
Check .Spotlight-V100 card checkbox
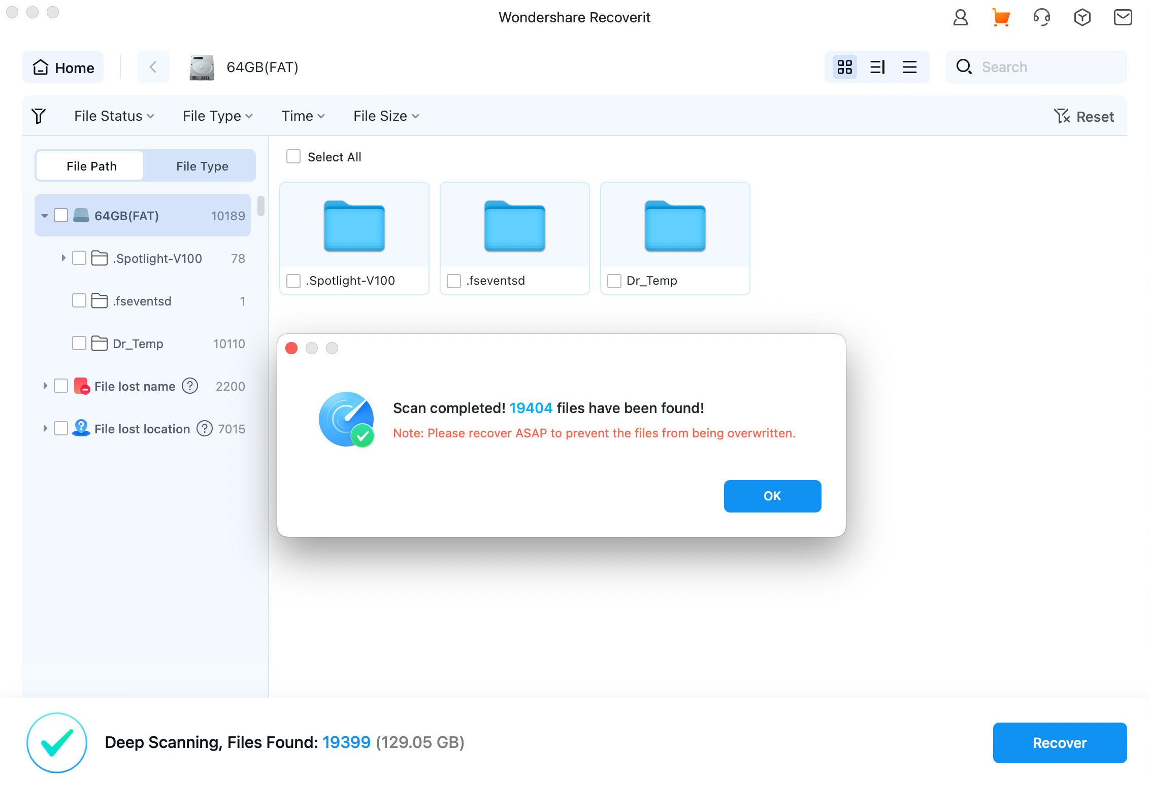[x=293, y=281]
